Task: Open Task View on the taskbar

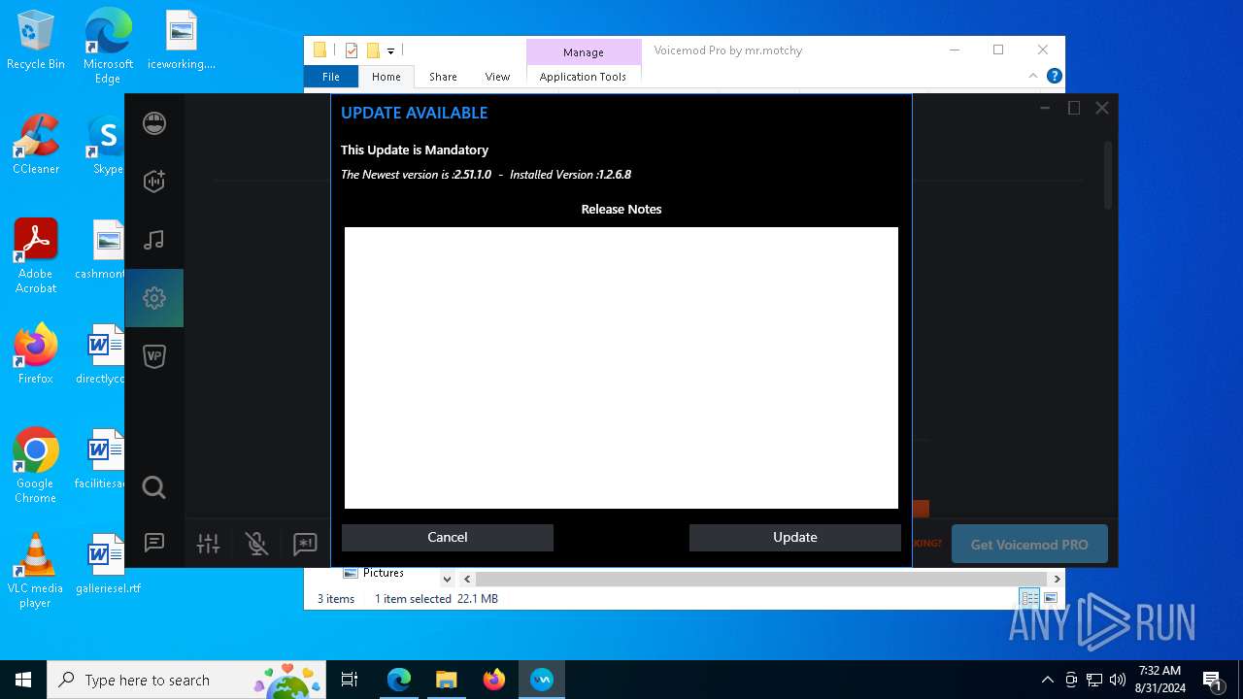Action: (x=350, y=680)
